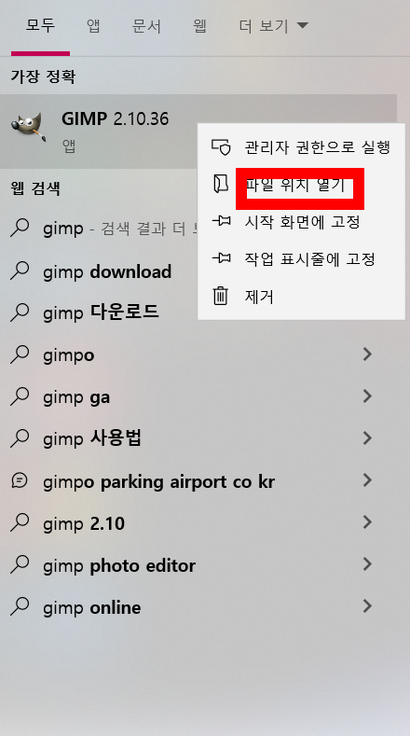
Task: Click magnifier icon beside gimpo
Action: [x=20, y=354]
